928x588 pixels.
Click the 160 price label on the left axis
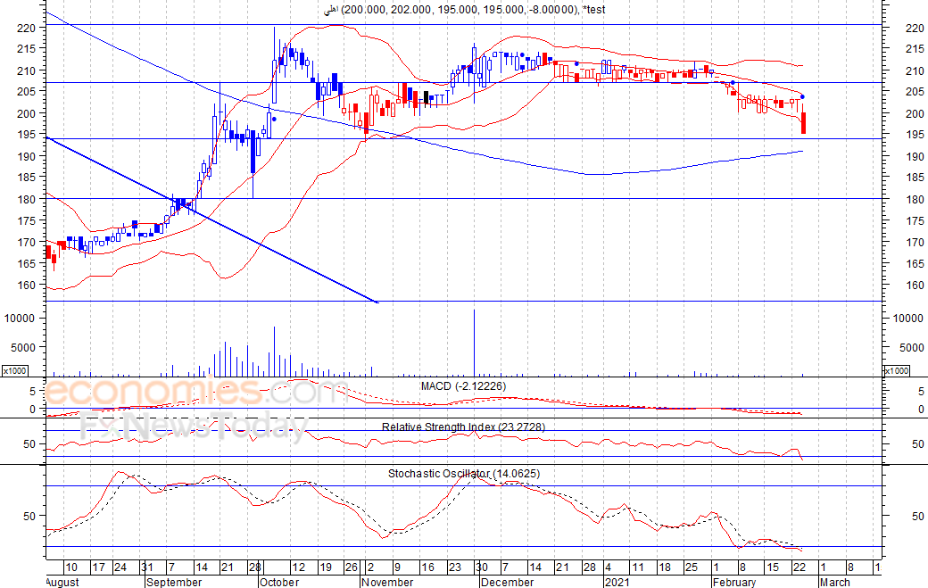click(28, 285)
